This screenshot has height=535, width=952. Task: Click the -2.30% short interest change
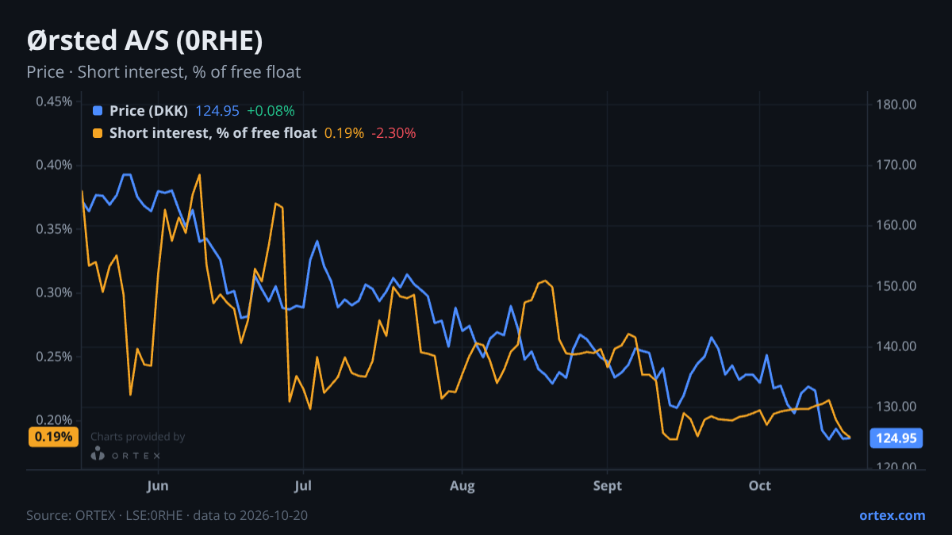click(393, 133)
